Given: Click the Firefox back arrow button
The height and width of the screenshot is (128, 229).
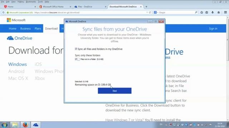Looking at the screenshot, I should click(x=3, y=12).
